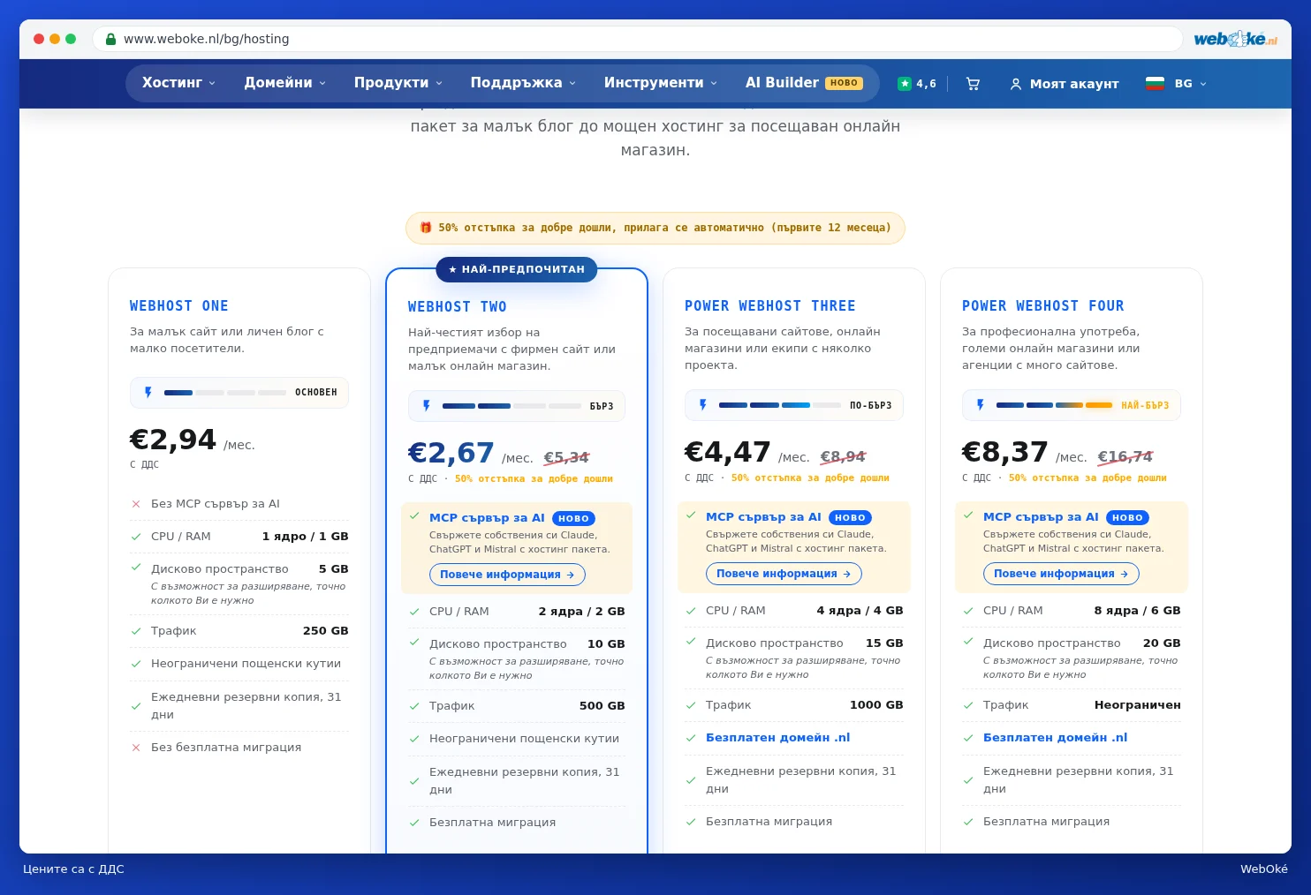This screenshot has height=895, width=1311.
Task: Open the BG language selector
Action: pos(1176,84)
